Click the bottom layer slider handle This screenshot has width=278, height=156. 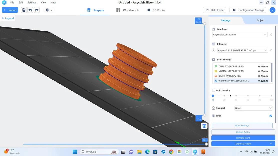pyautogui.click(x=205, y=115)
